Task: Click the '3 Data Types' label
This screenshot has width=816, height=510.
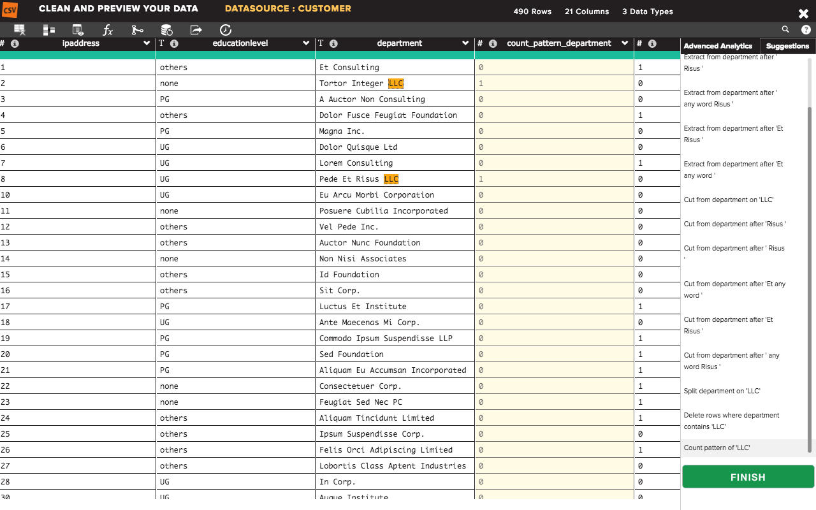Action: (647, 11)
